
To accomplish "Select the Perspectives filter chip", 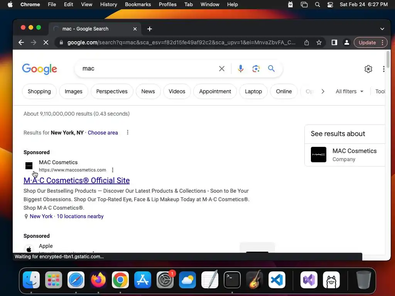I will tap(112, 91).
